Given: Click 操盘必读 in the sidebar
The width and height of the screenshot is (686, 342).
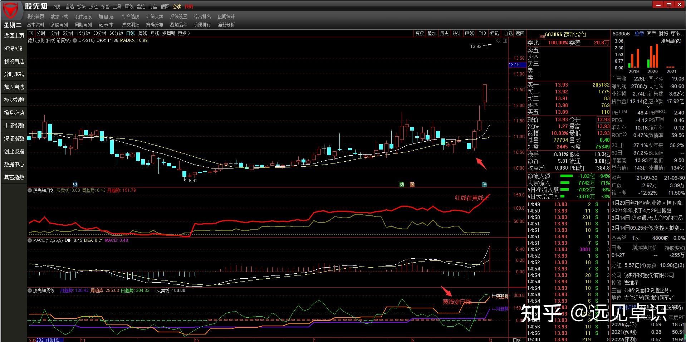Looking at the screenshot, I should coord(14,113).
